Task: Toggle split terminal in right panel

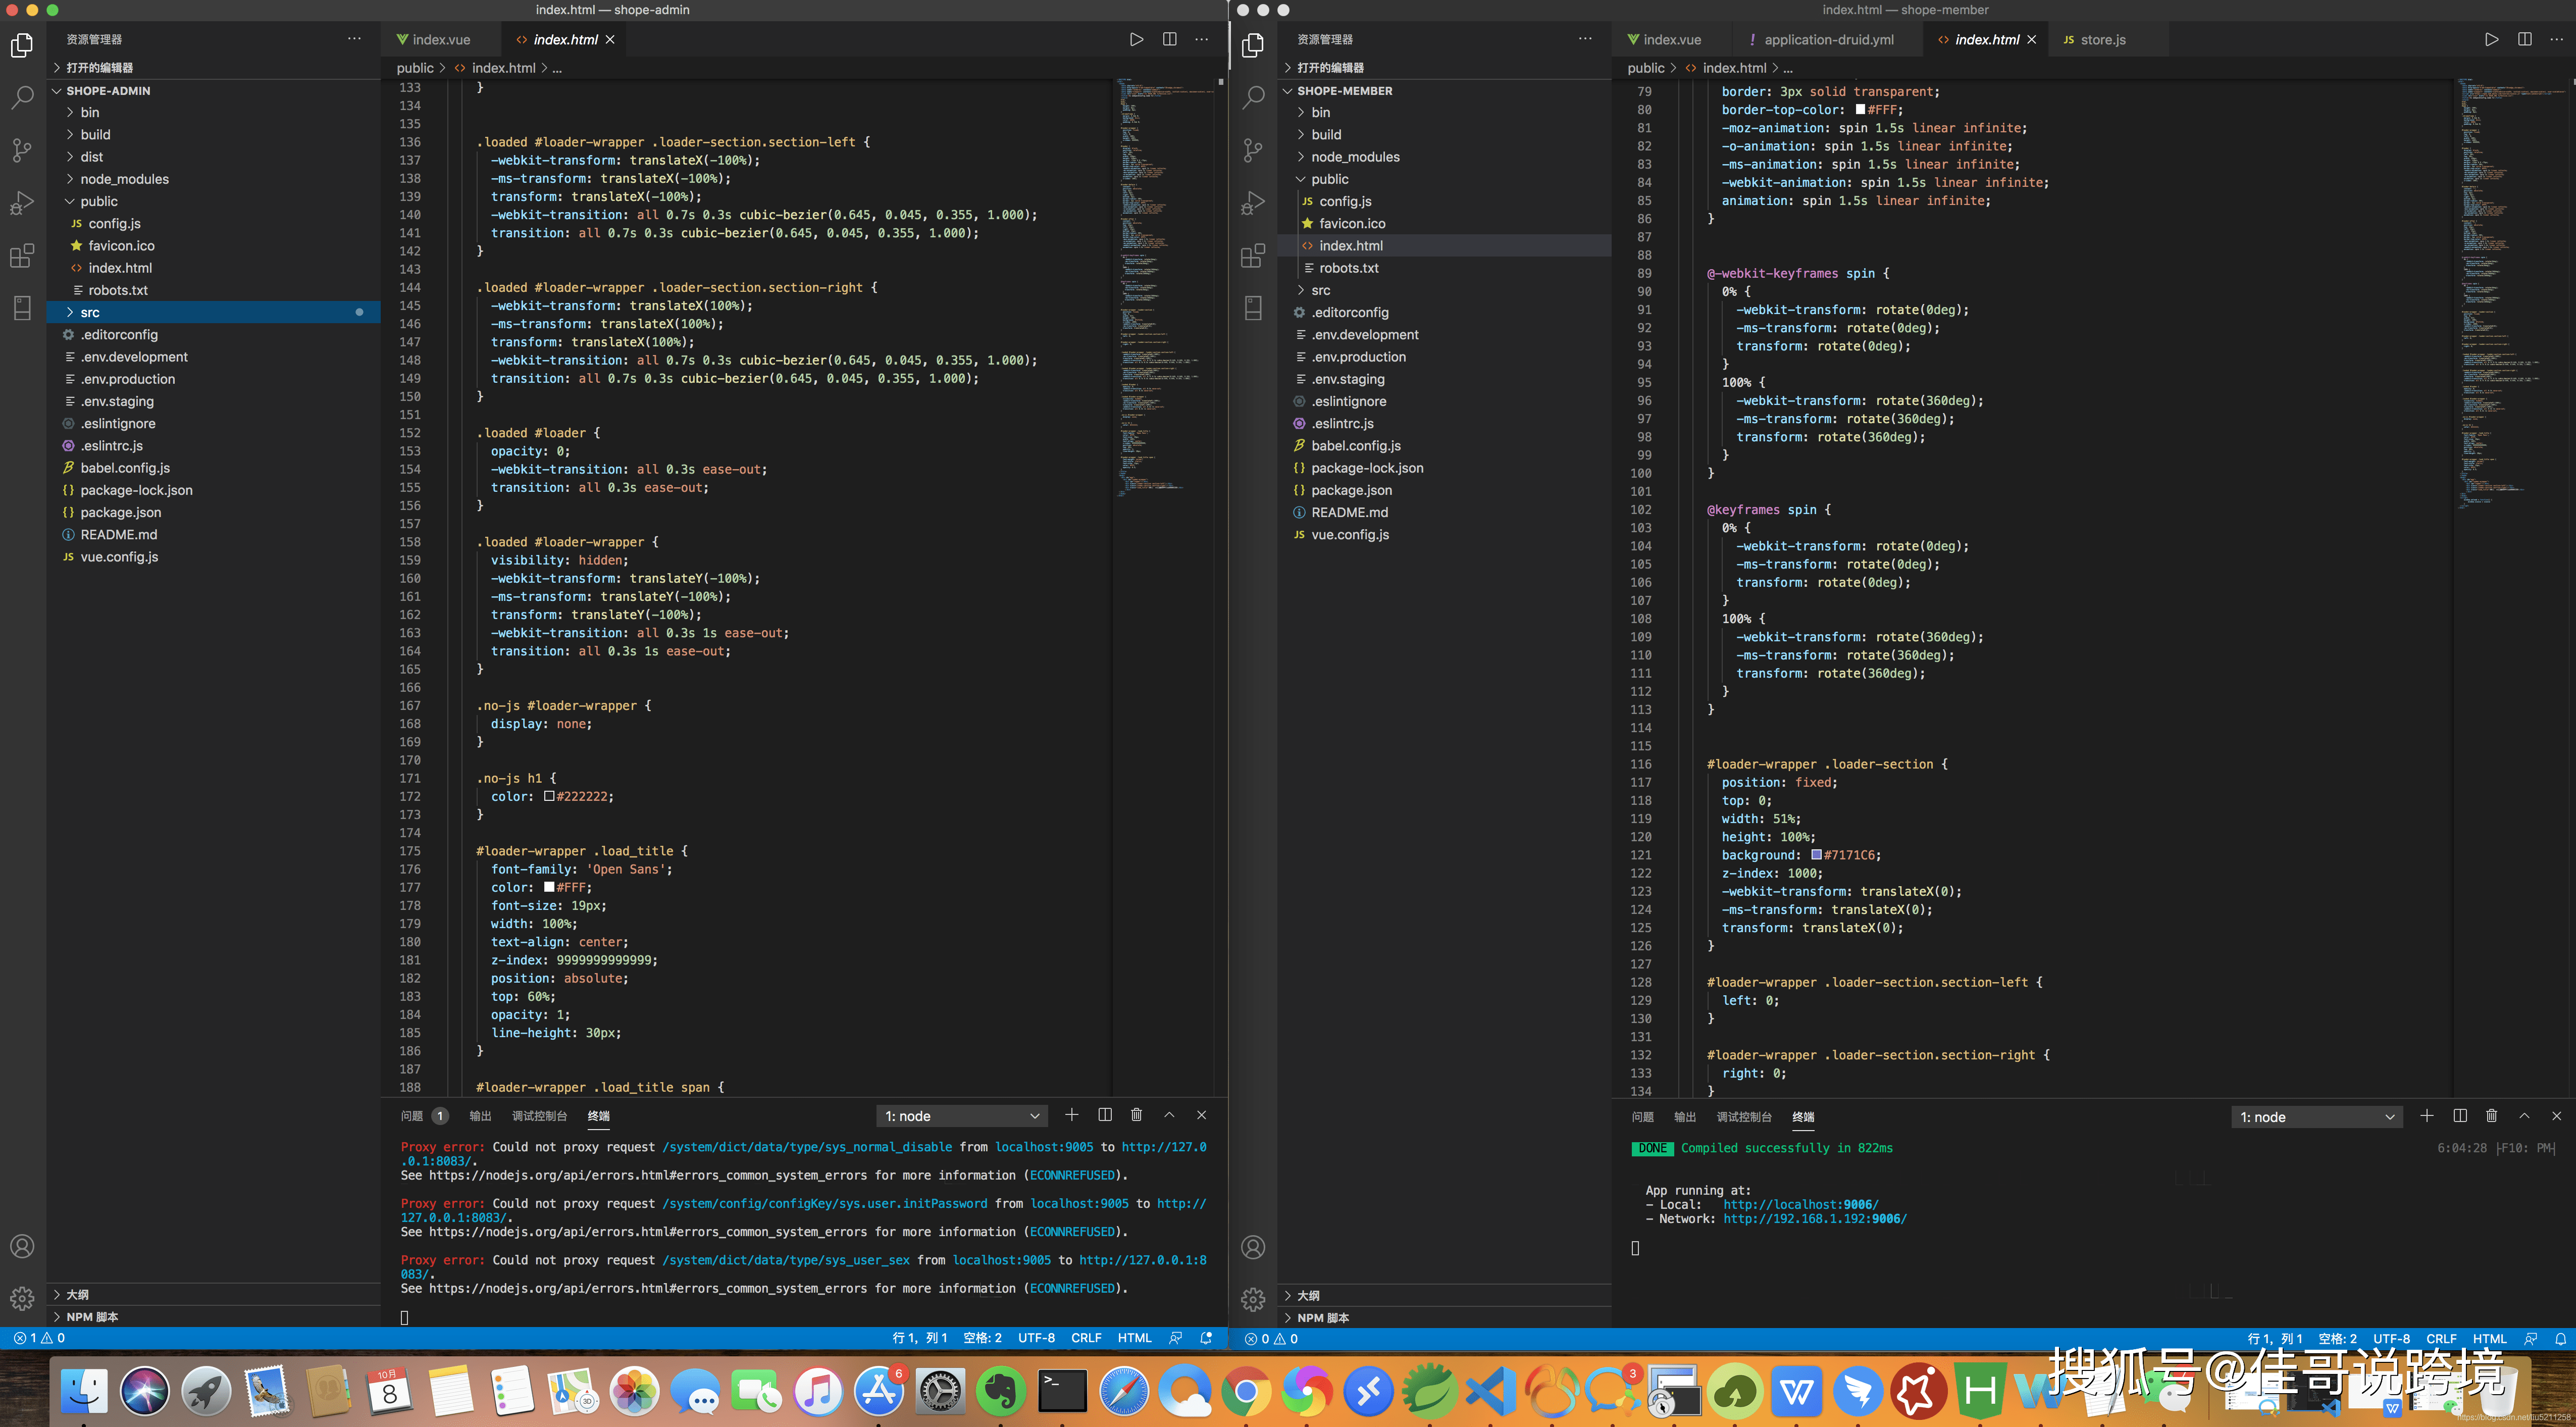Action: [2459, 1116]
